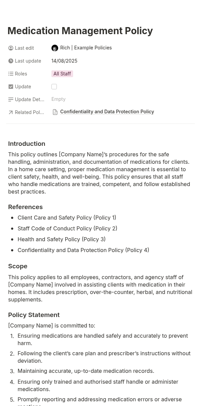
Task: Click the Roles property label
Action: (x=21, y=74)
